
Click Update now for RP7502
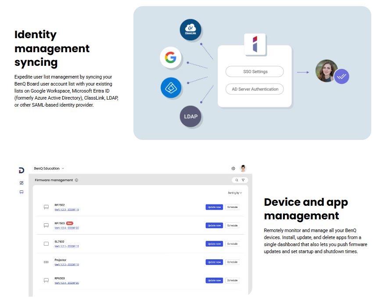(x=214, y=207)
